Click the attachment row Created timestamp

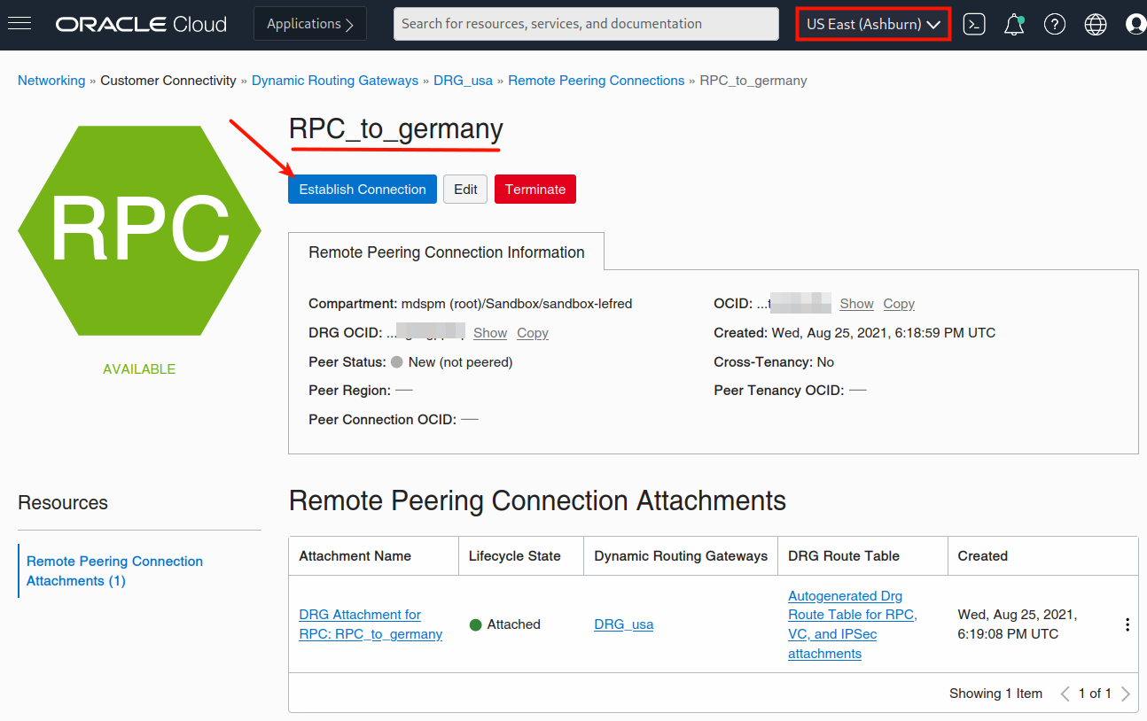point(1018,624)
